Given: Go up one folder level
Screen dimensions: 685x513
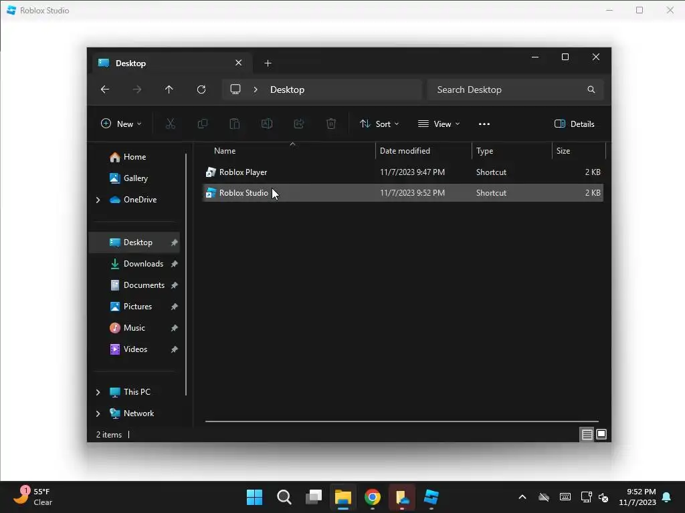Looking at the screenshot, I should (x=169, y=90).
